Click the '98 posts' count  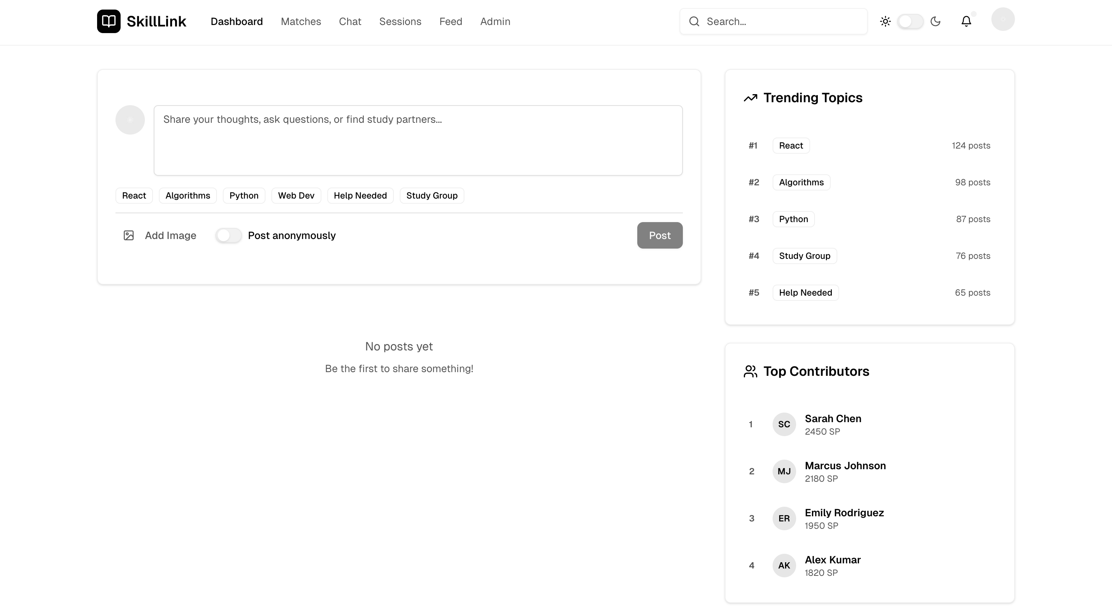pos(973,182)
